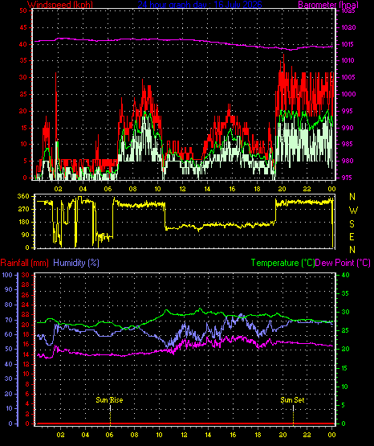Click the Dew Point (°C) legend label

coord(343,263)
